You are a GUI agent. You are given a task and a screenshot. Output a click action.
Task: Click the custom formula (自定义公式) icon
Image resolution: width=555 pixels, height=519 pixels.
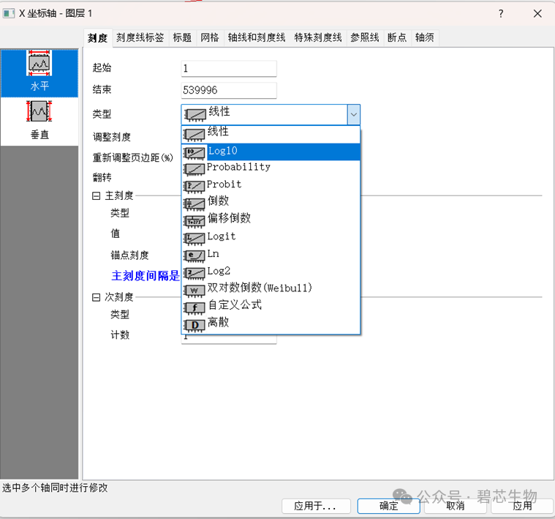click(195, 308)
